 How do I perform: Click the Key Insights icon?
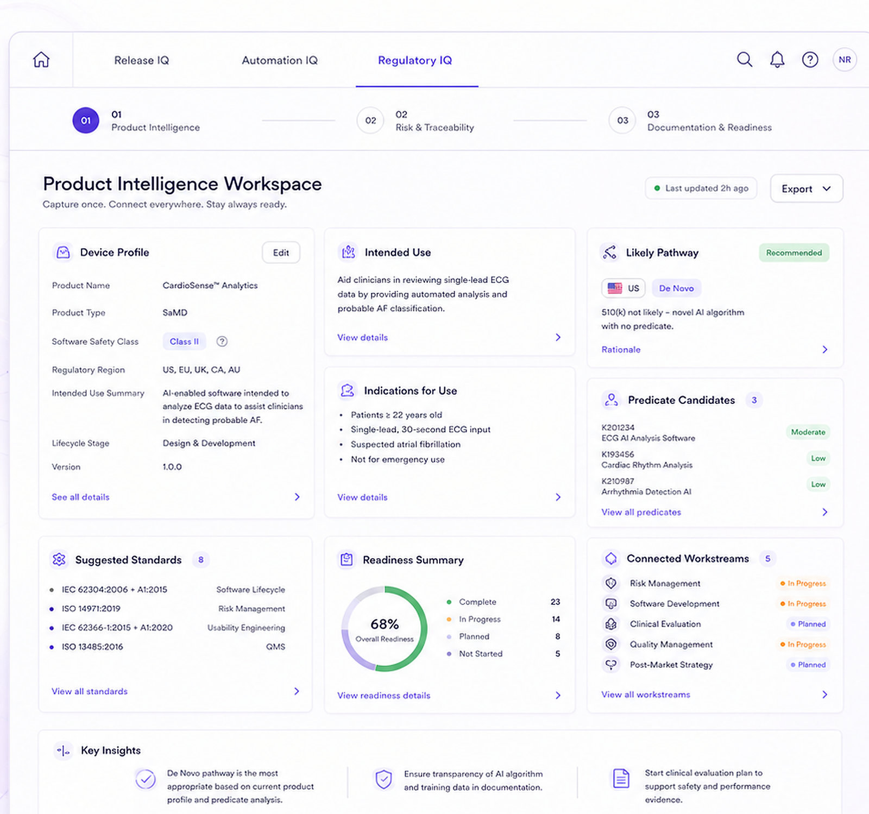coord(64,751)
